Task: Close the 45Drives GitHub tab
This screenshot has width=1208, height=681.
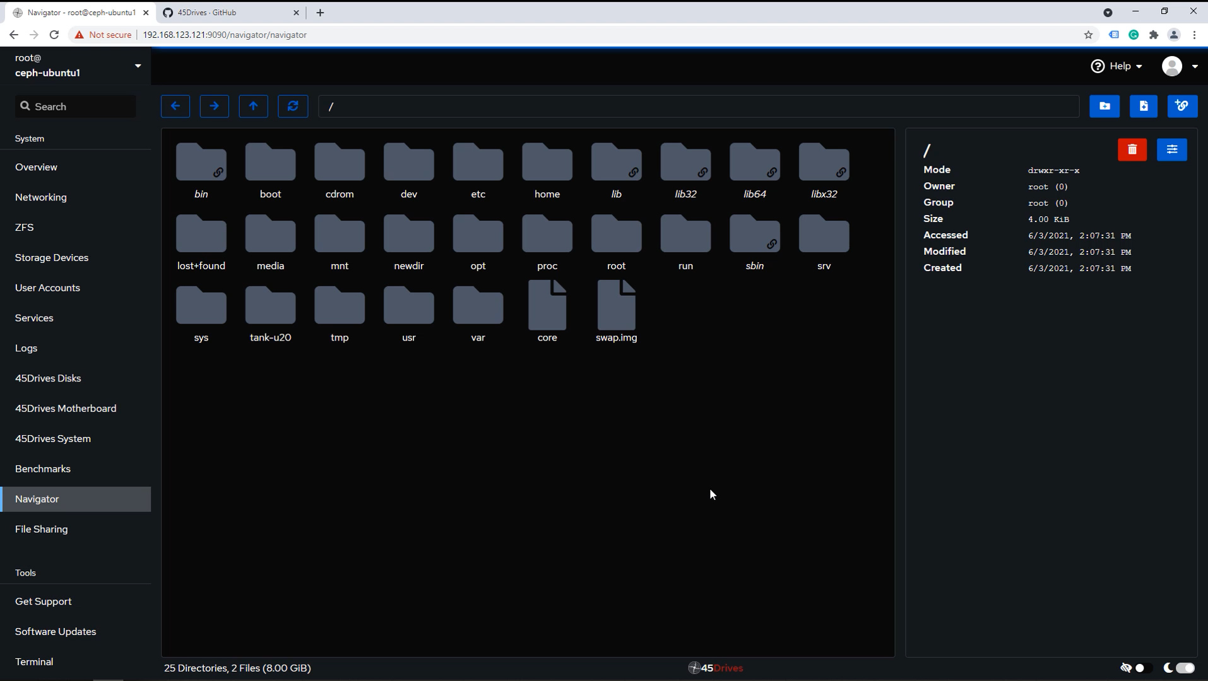Action: point(296,13)
